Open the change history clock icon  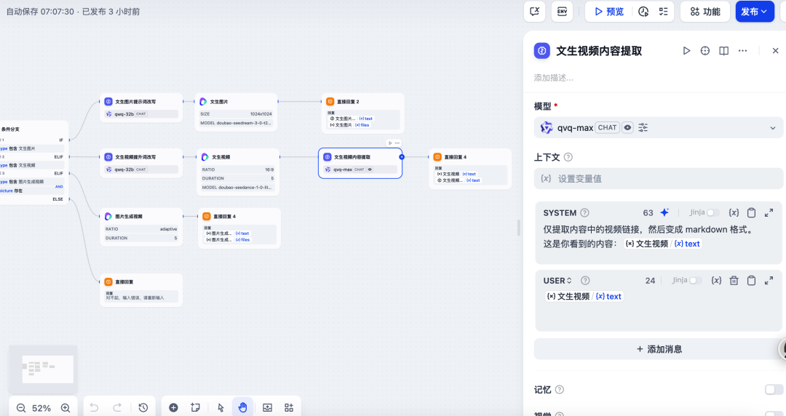click(143, 407)
